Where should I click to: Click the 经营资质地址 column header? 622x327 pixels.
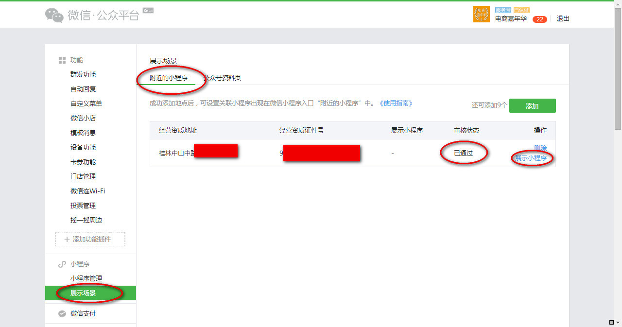[178, 131]
